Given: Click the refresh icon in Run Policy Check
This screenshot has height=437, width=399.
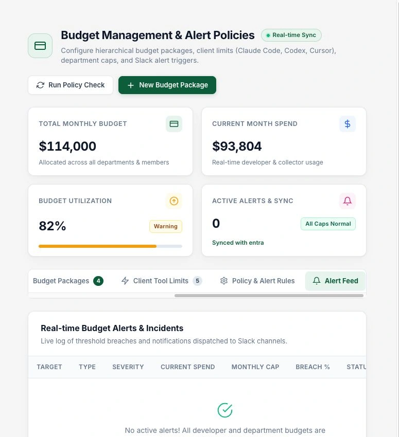Looking at the screenshot, I should [41, 85].
